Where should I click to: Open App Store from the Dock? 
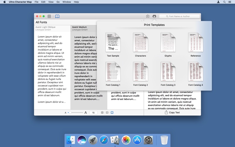click(137, 140)
